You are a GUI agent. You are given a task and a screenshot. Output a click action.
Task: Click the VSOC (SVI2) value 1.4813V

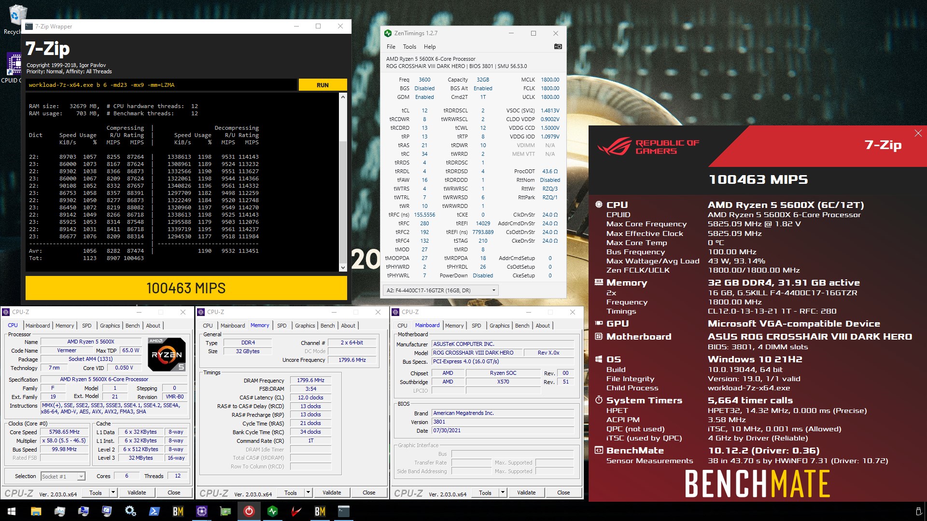click(550, 110)
